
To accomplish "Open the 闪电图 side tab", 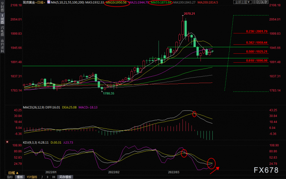I will click(3, 31).
